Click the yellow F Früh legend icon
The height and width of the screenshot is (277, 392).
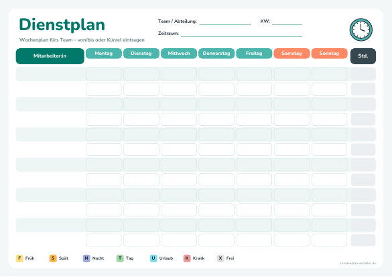pyautogui.click(x=19, y=258)
